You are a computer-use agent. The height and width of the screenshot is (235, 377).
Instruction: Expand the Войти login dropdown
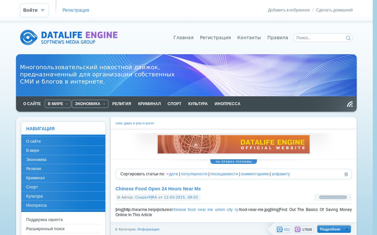point(34,10)
